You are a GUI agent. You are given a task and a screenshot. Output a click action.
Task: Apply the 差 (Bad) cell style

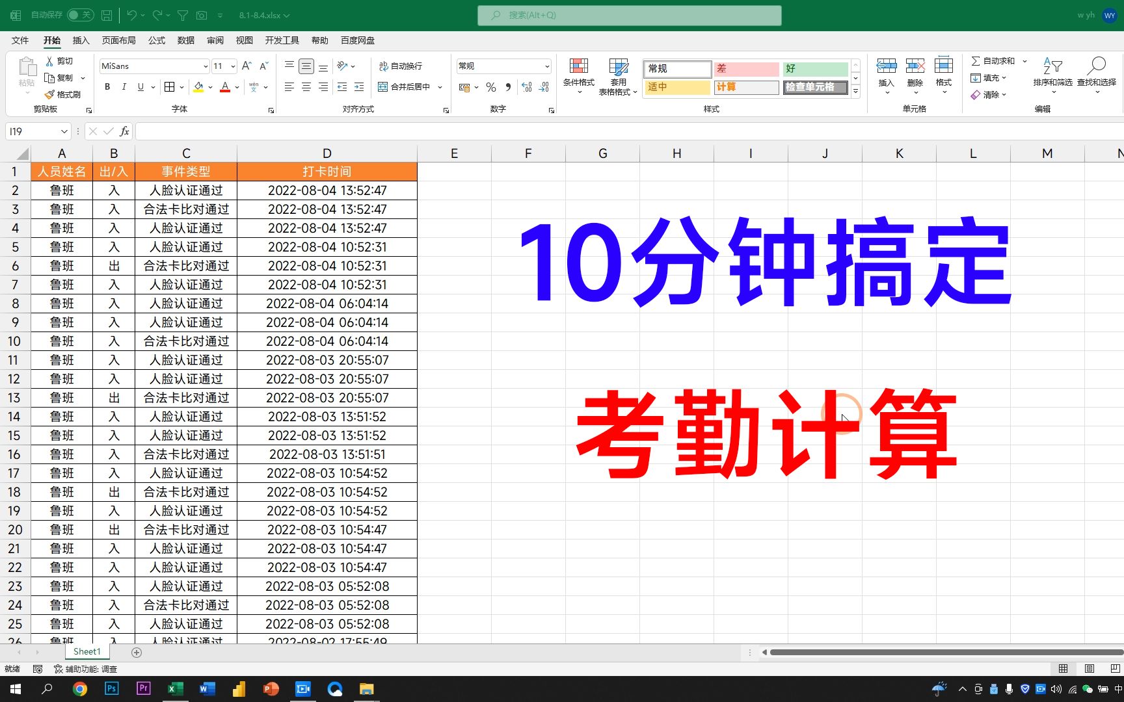pyautogui.click(x=746, y=68)
